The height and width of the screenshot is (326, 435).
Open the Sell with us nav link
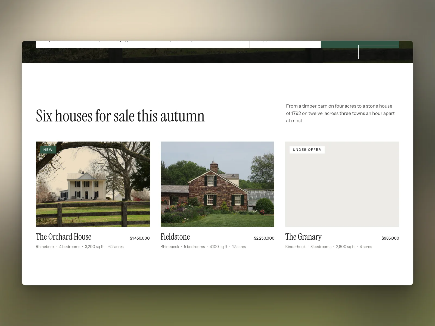point(216,52)
